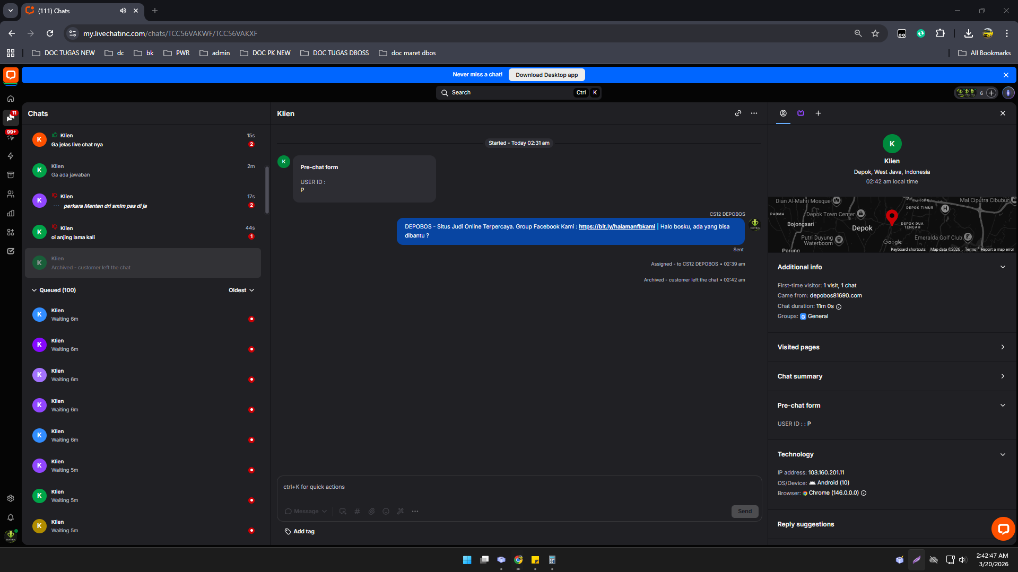Open the DOC TUGAS NEW bookmark folder
The width and height of the screenshot is (1018, 572).
[64, 53]
